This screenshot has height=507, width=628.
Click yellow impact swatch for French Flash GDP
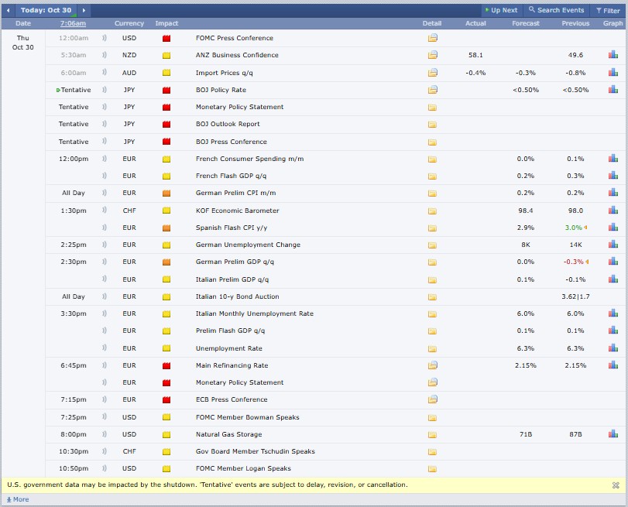166,176
